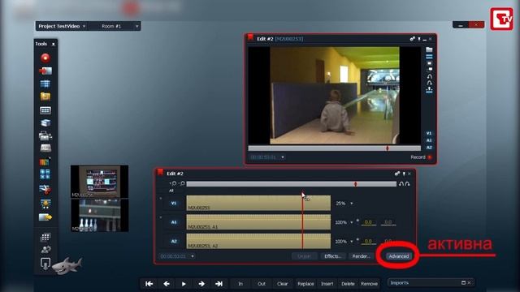Jump to start with first transport button

pos(149,284)
